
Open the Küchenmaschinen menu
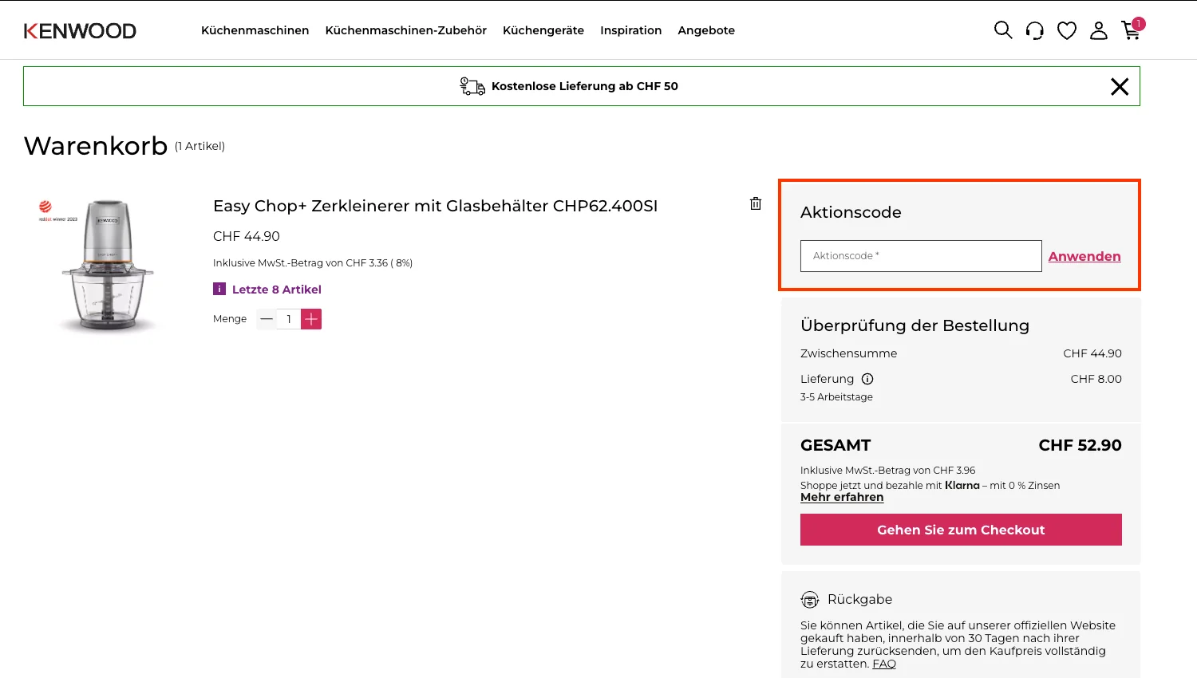(255, 30)
